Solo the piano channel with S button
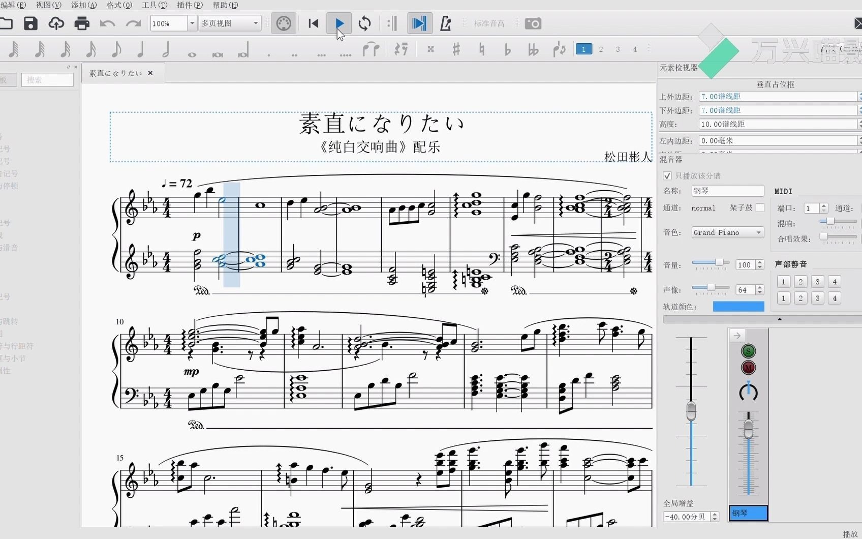Image resolution: width=862 pixels, height=539 pixels. pos(748,351)
